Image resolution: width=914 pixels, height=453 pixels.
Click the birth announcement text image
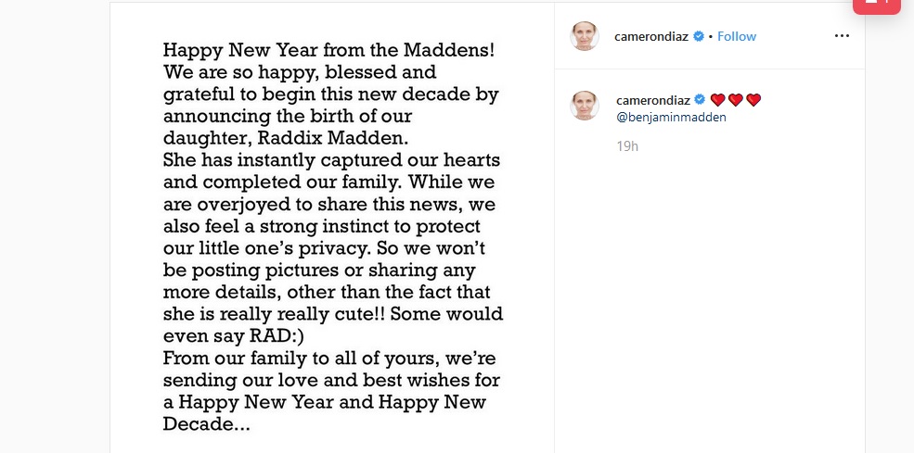[x=332, y=228]
